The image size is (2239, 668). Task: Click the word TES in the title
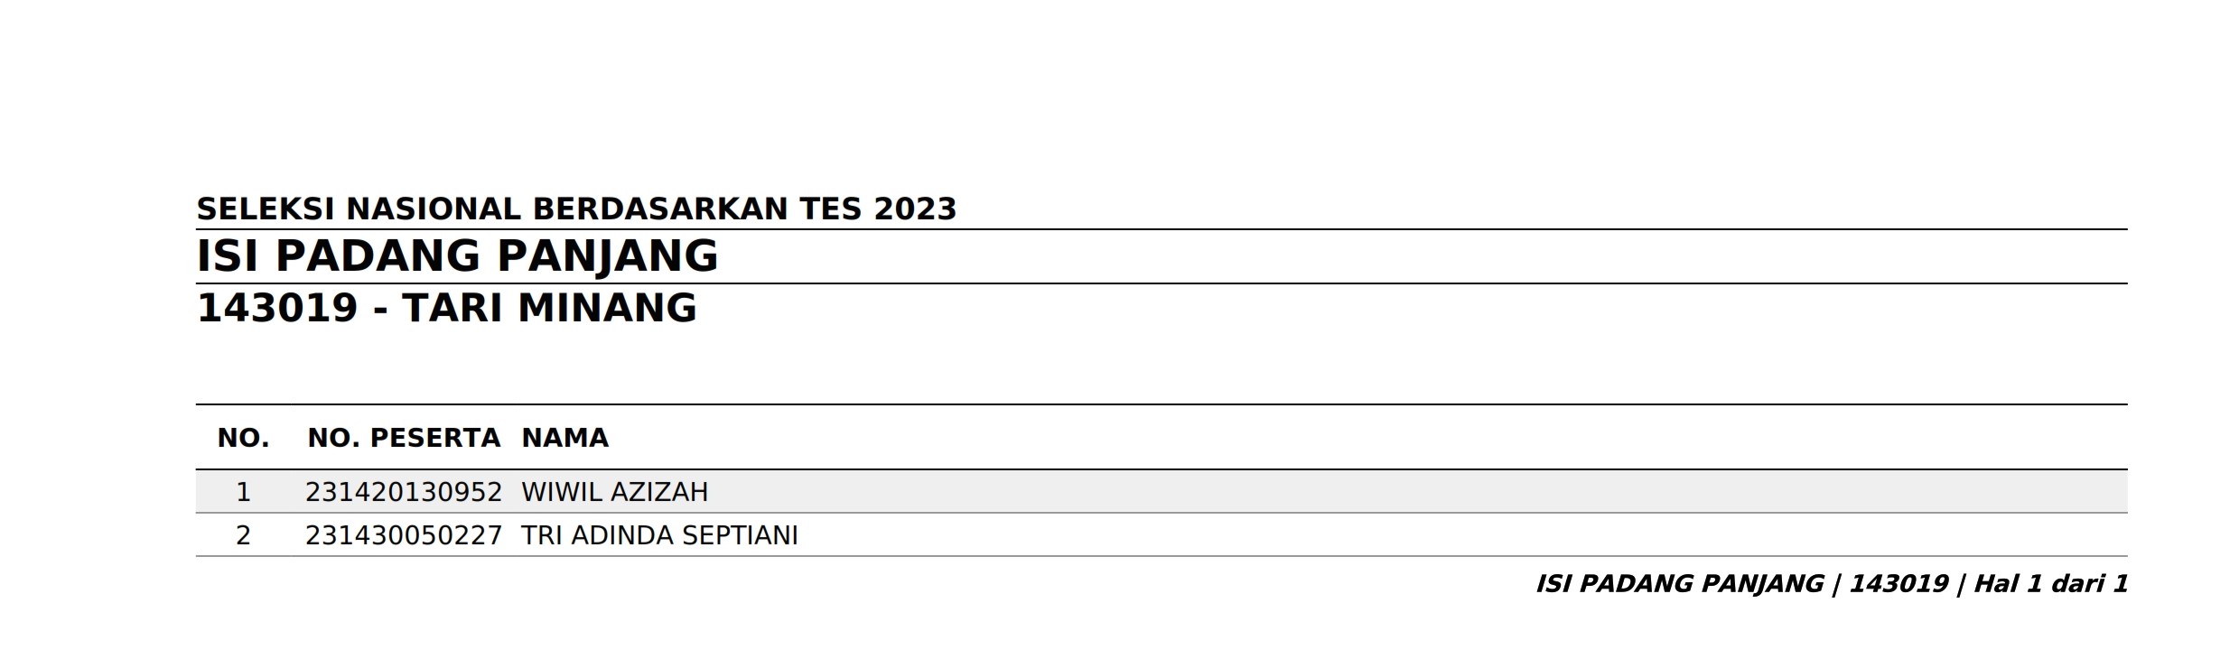click(831, 209)
